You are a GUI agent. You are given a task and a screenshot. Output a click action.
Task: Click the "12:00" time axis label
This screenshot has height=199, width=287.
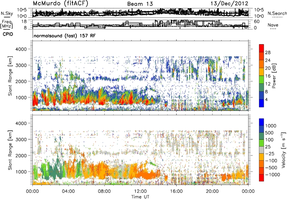140,191
